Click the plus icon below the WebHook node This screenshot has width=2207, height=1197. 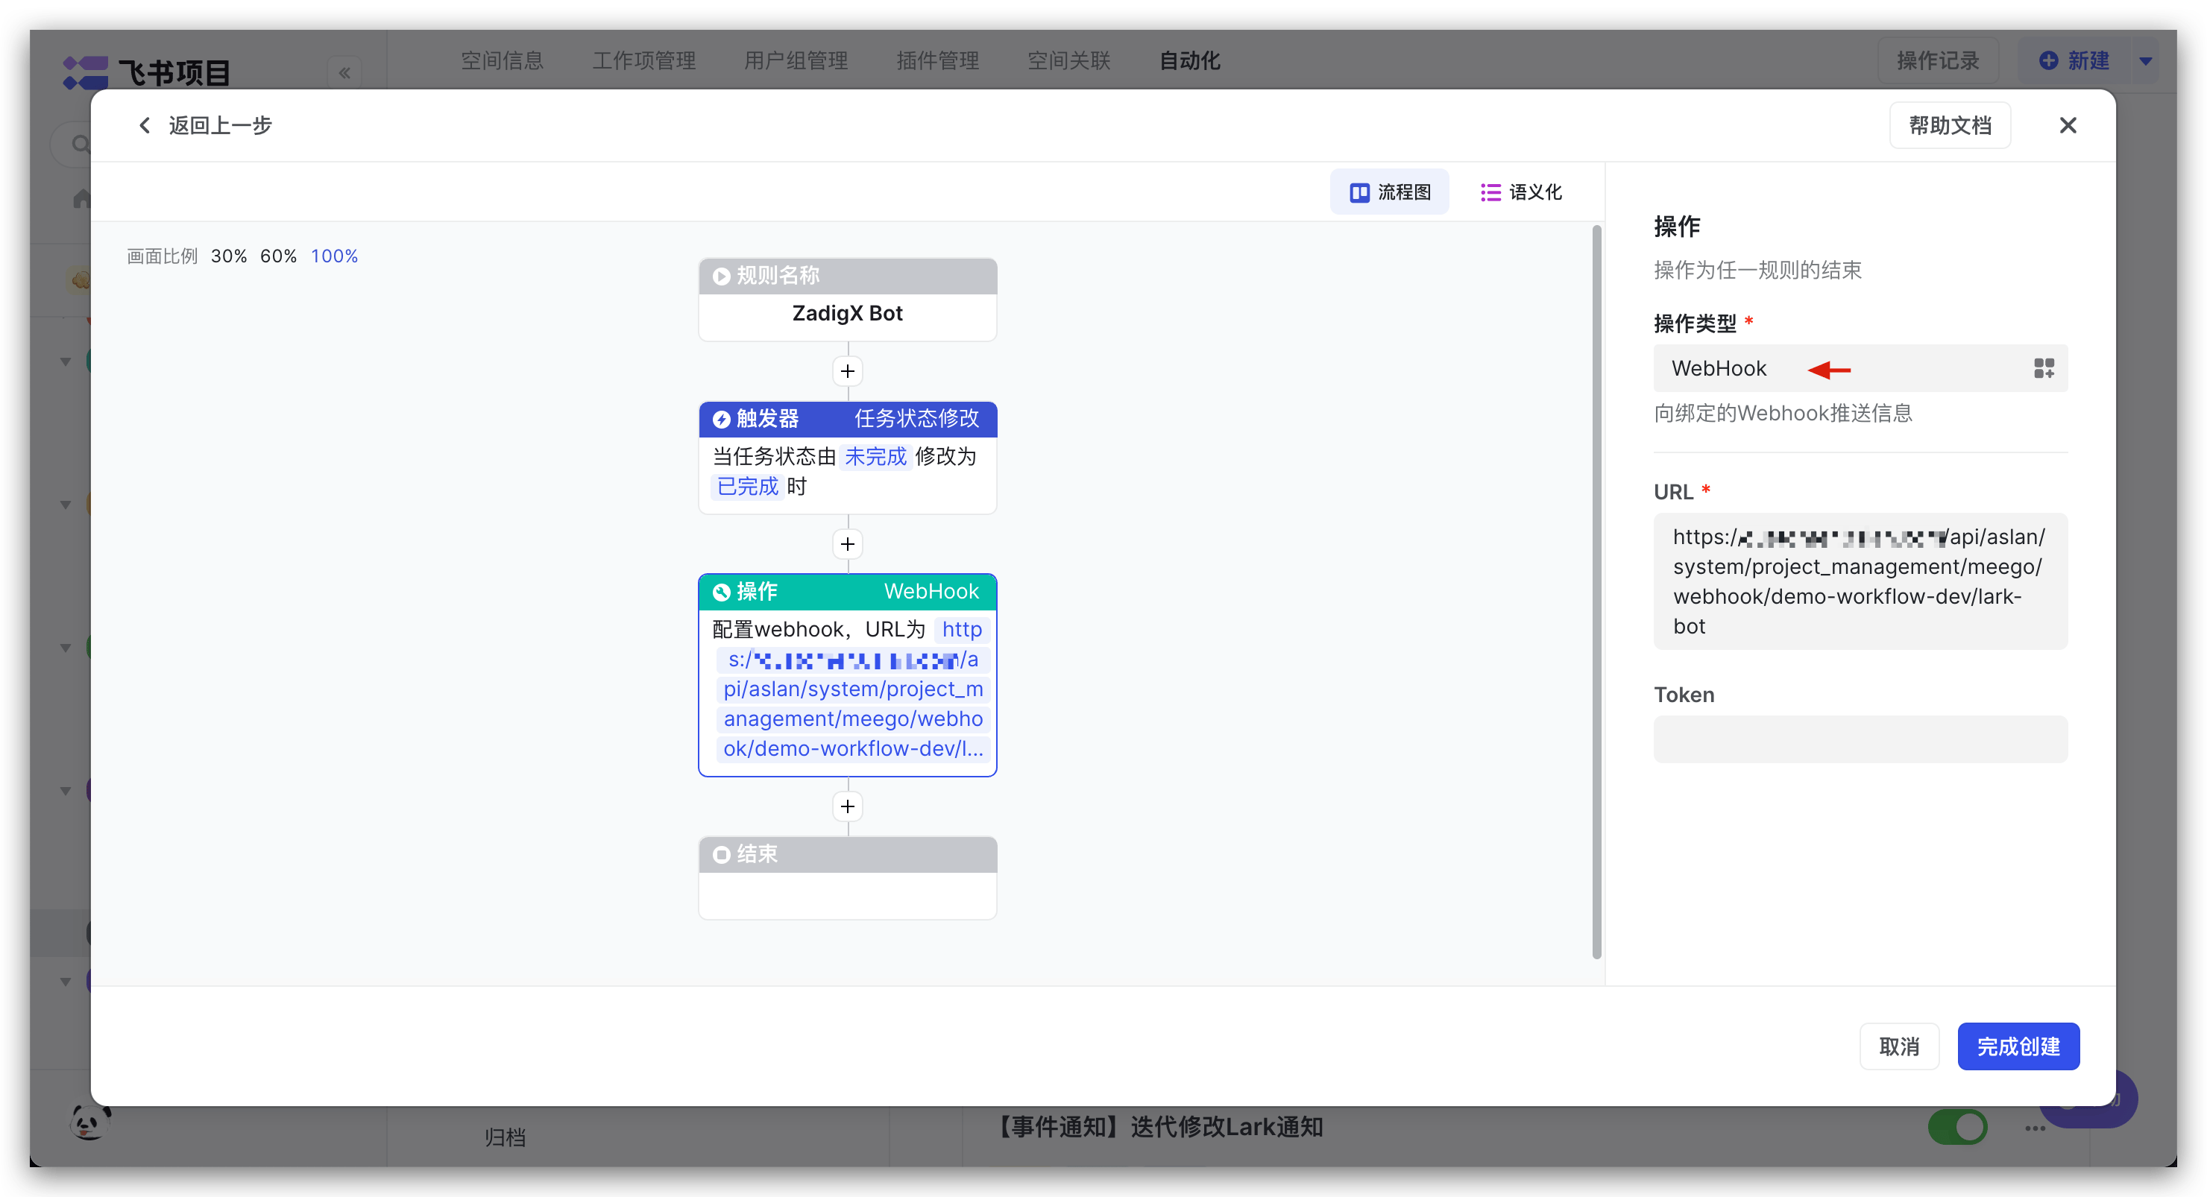[847, 806]
